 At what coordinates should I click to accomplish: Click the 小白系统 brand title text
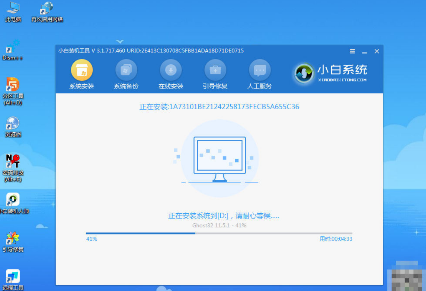point(342,70)
